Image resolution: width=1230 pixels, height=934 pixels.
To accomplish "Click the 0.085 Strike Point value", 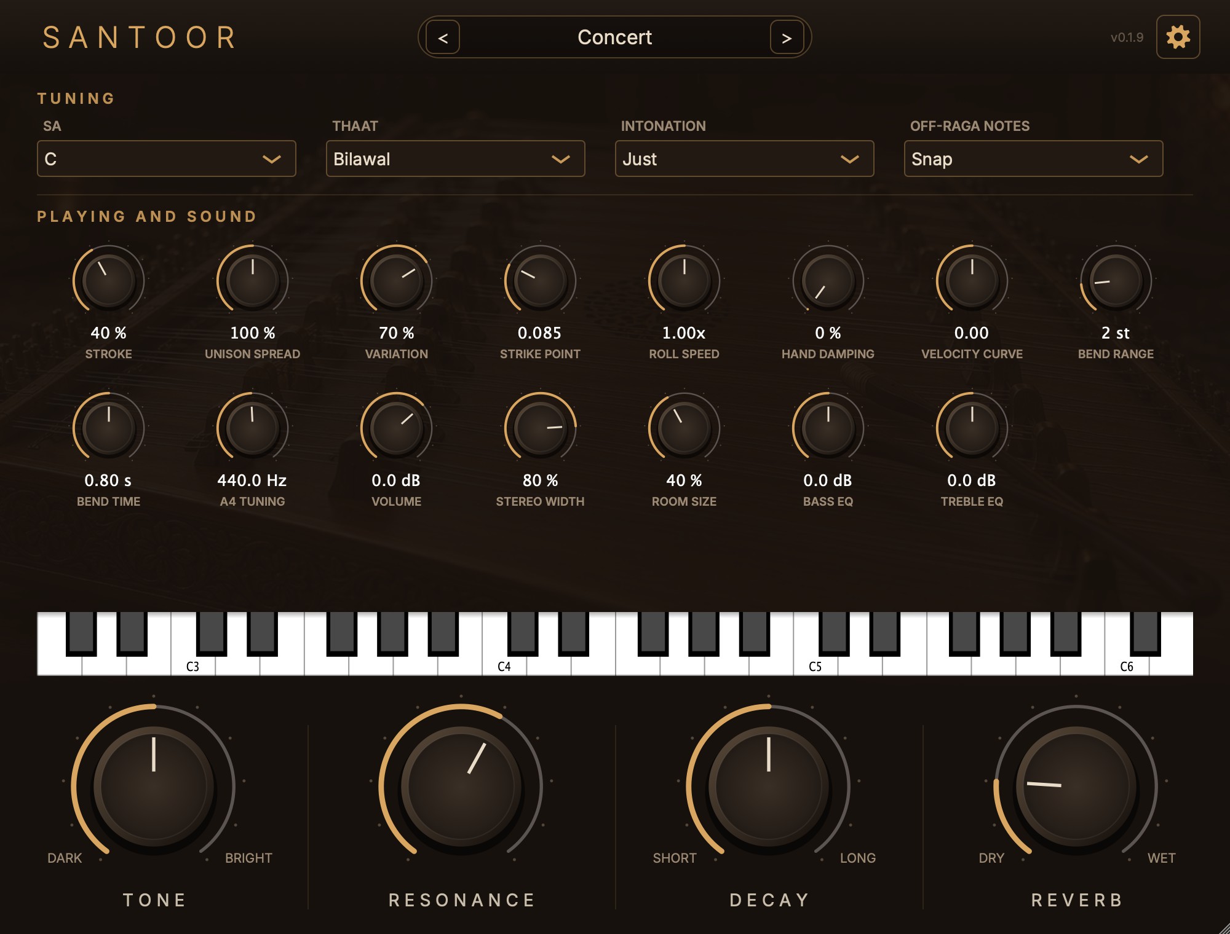I will click(540, 333).
